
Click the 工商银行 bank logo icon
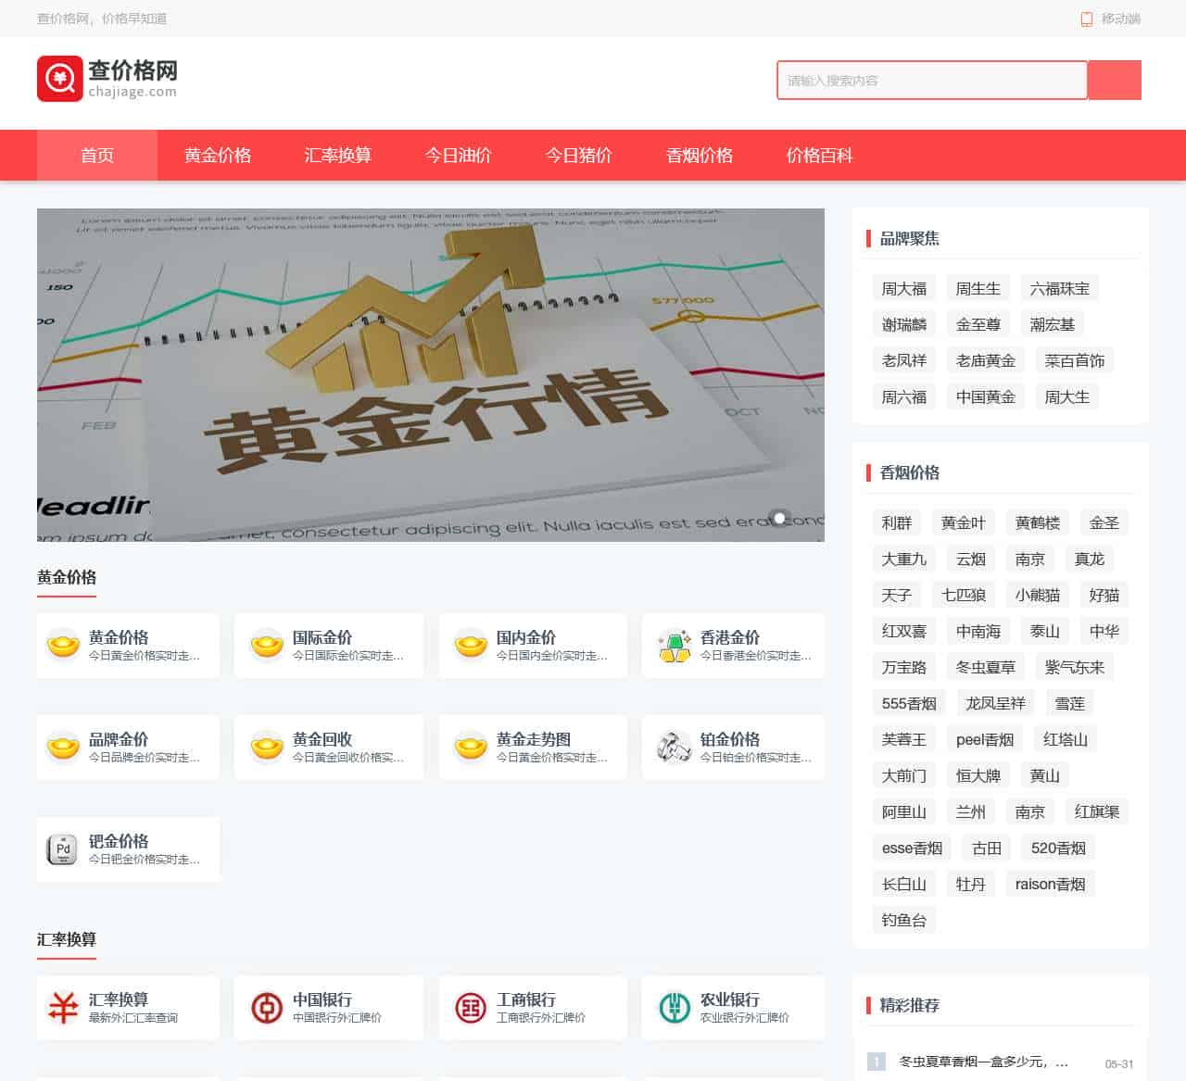(x=471, y=1007)
